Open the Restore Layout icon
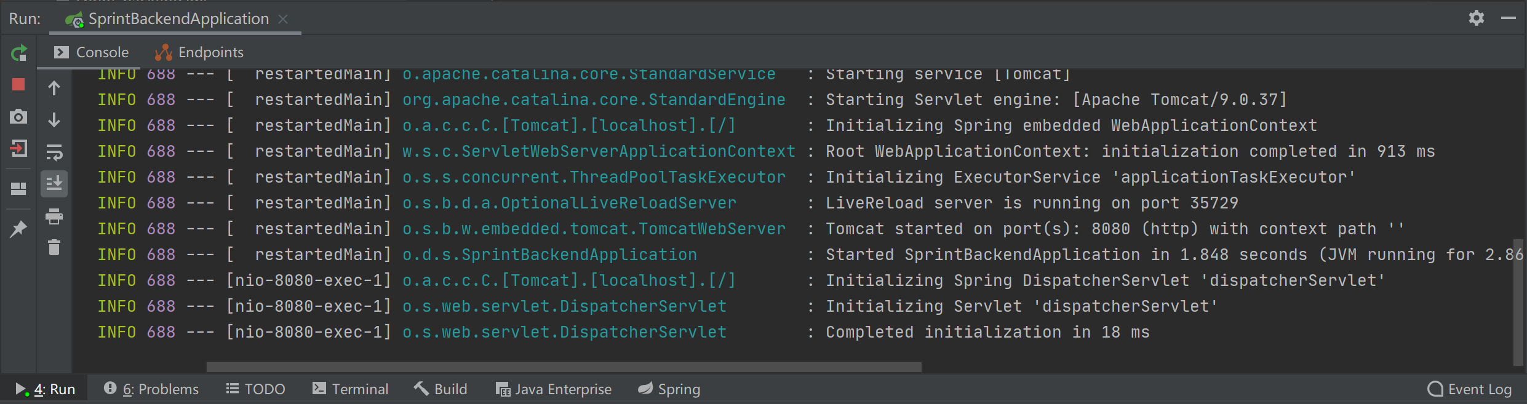The height and width of the screenshot is (404, 1527). tap(18, 188)
